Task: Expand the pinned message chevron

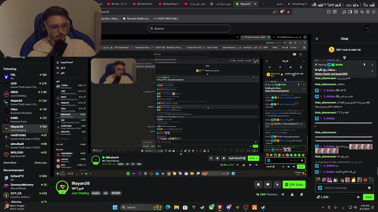Action: (x=372, y=71)
